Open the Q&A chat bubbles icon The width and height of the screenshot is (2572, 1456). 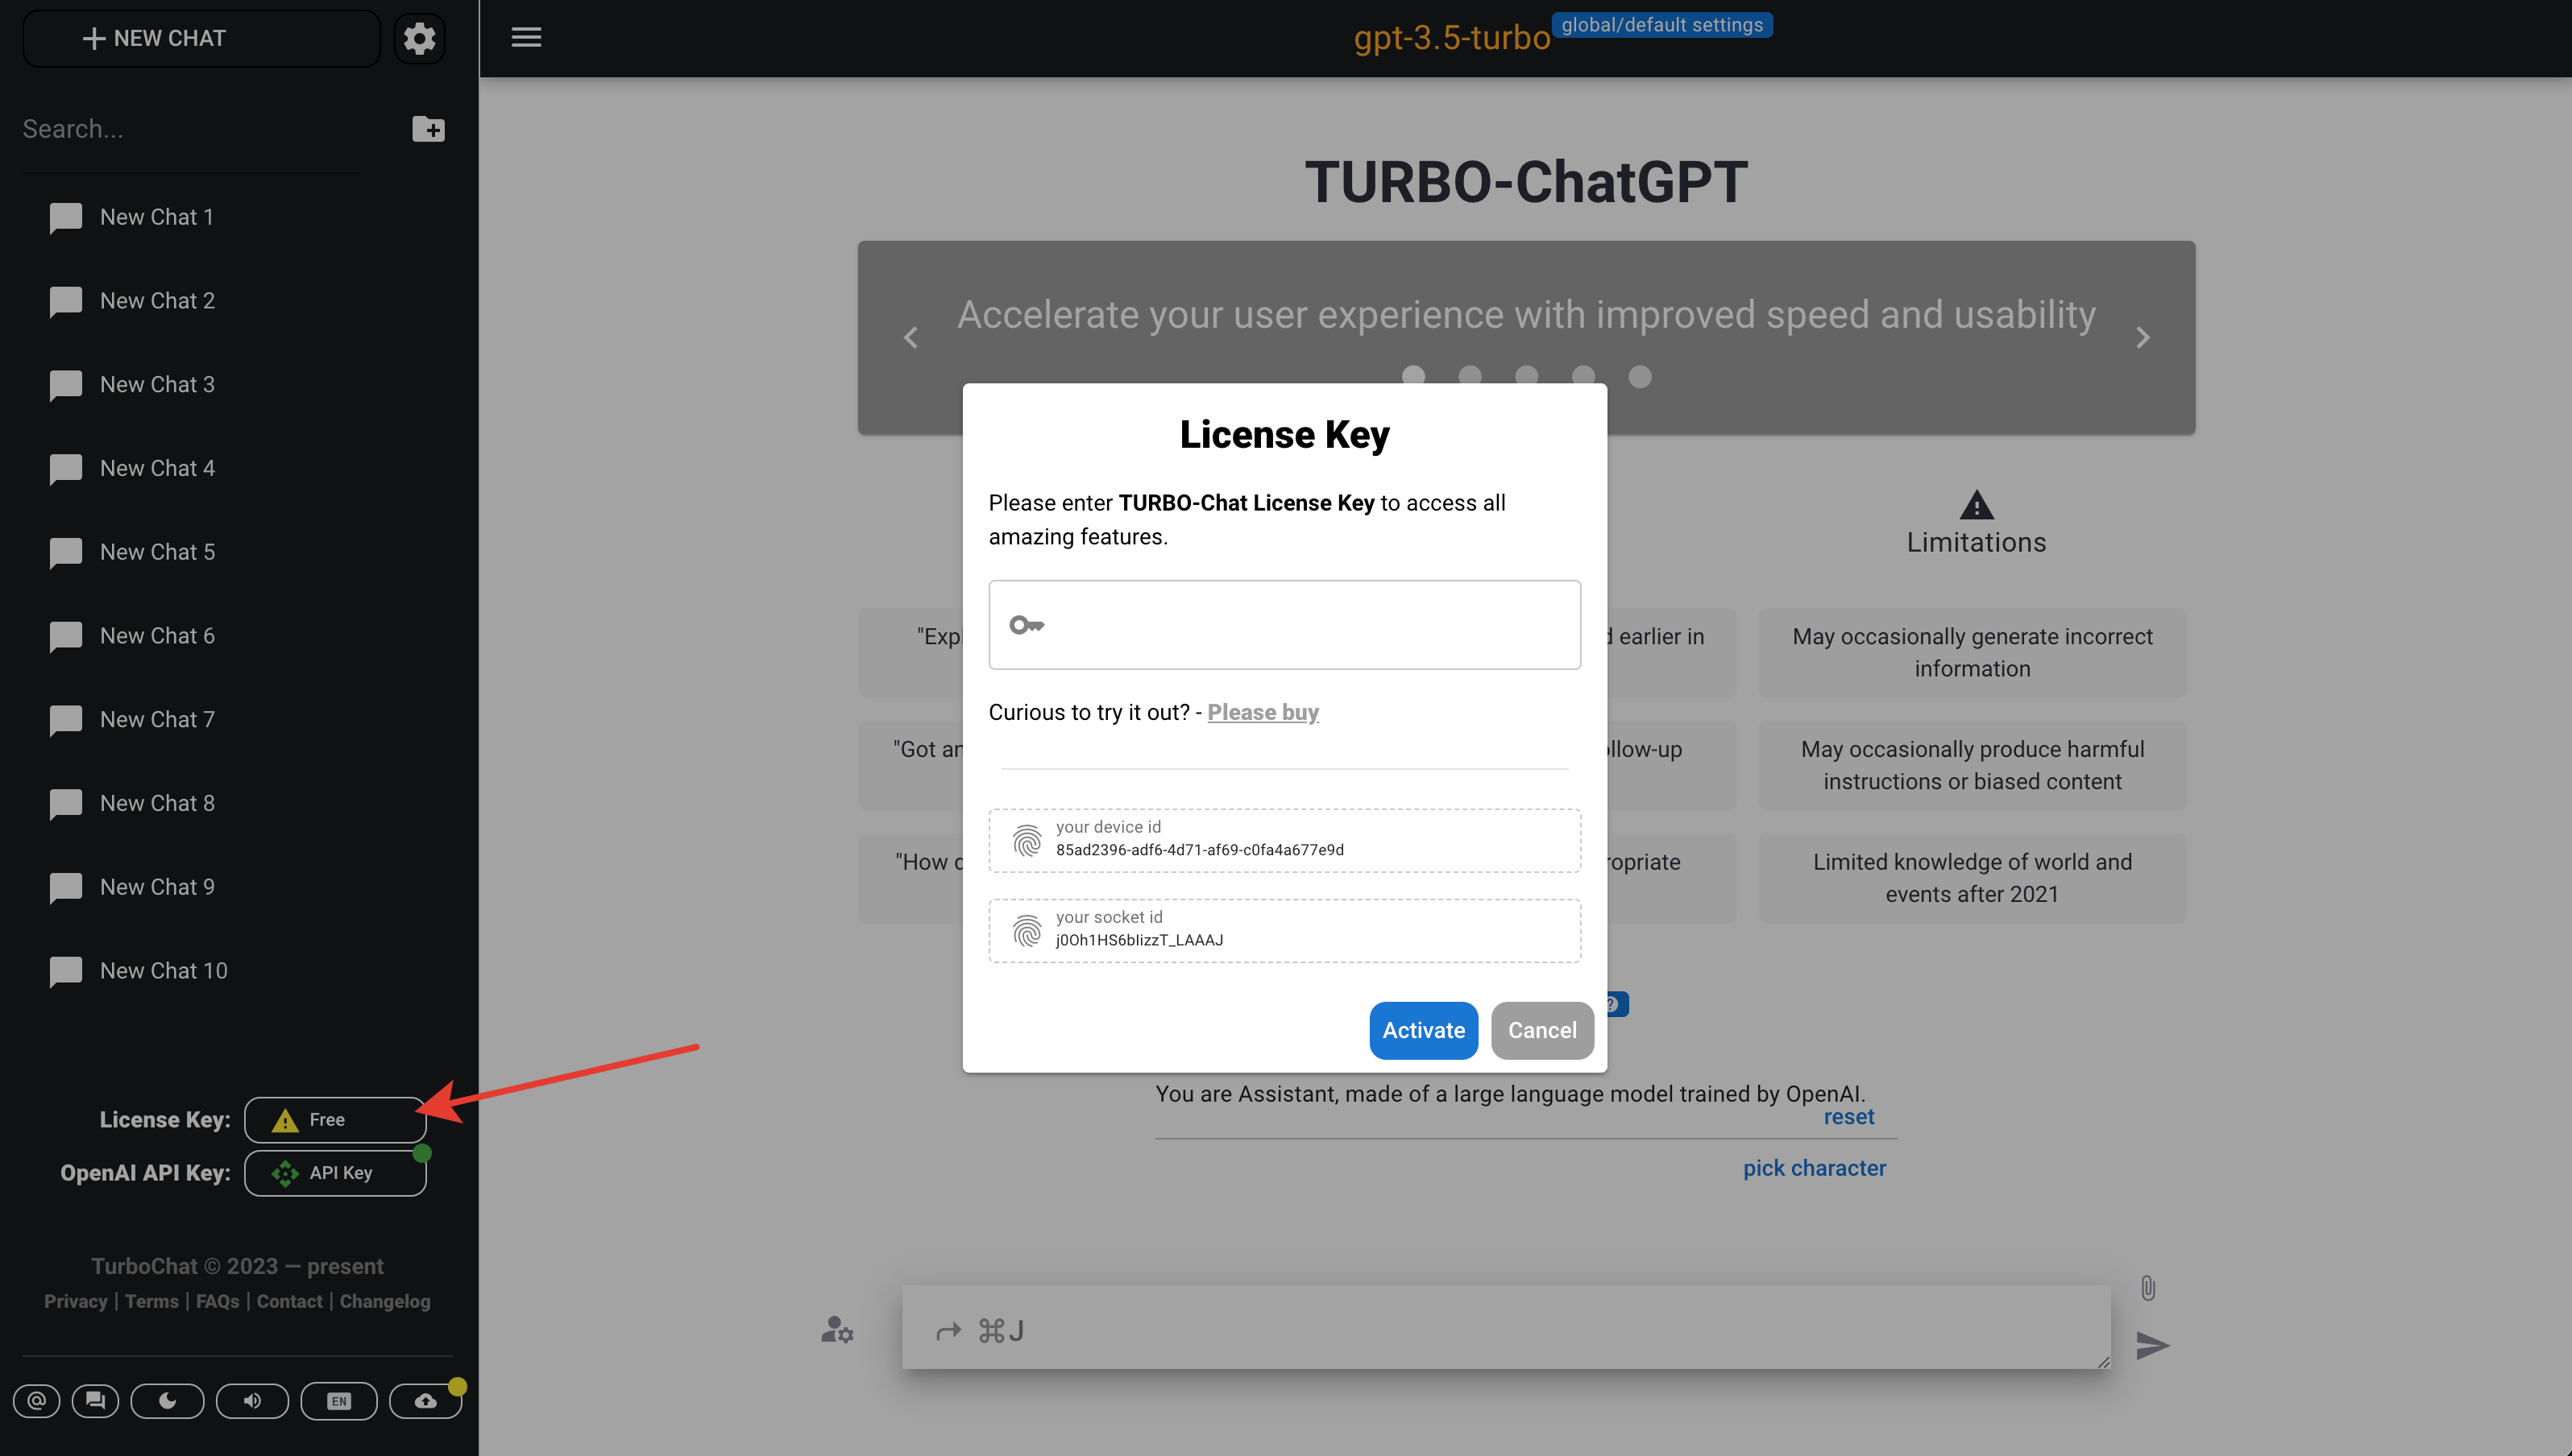(x=95, y=1401)
